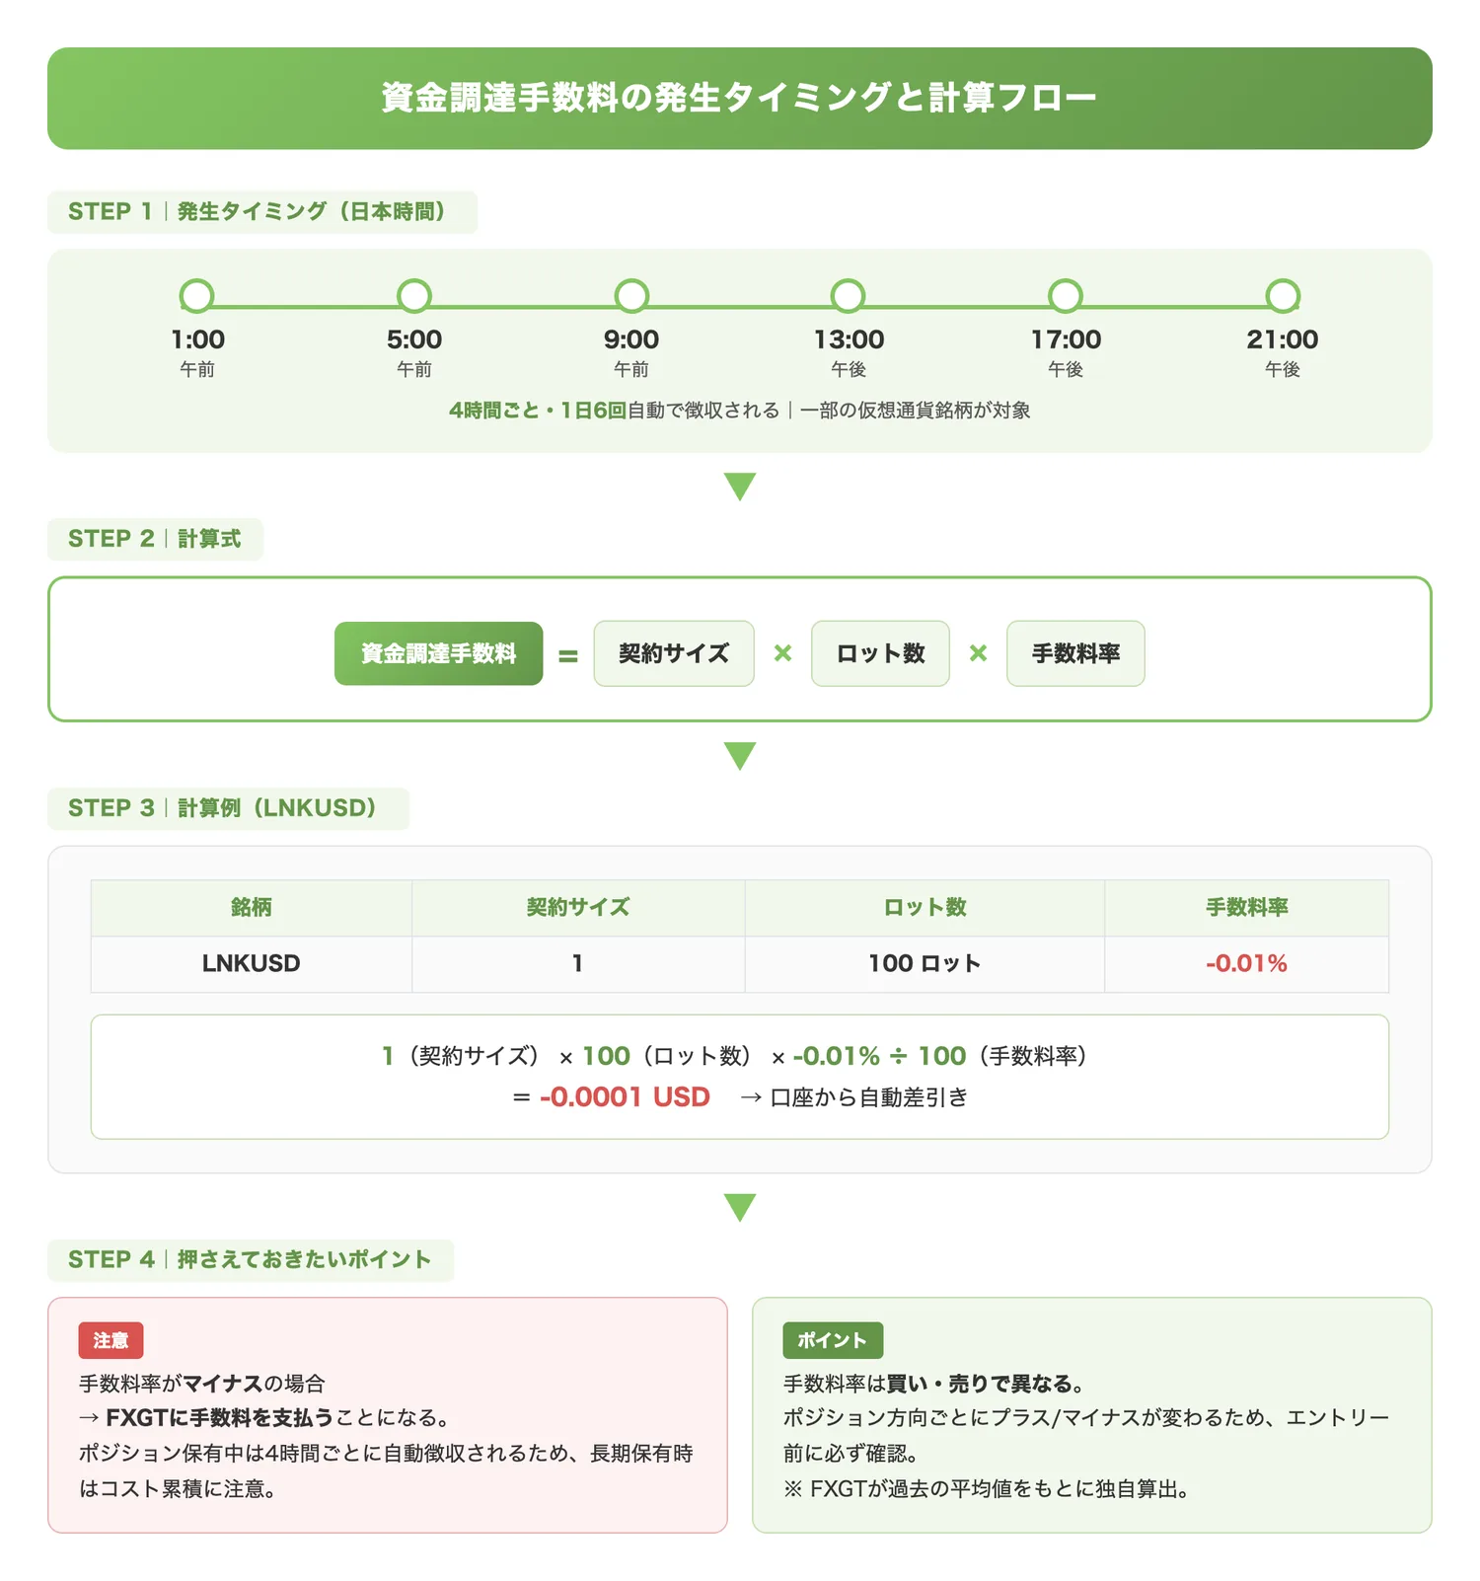This screenshot has height=1581, width=1480.
Task: Click the green ポイント badge
Action: pyautogui.click(x=833, y=1340)
